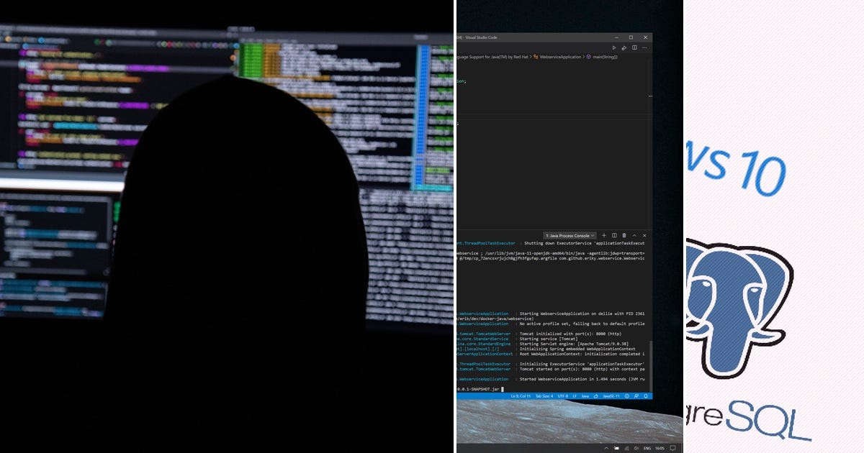Image resolution: width=864 pixels, height=453 pixels.
Task: Open the editor's more actions menu
Action: pos(644,47)
